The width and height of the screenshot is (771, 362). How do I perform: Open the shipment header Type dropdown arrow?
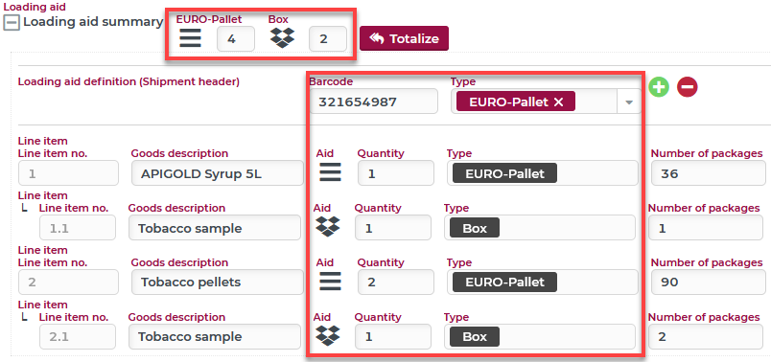point(628,102)
